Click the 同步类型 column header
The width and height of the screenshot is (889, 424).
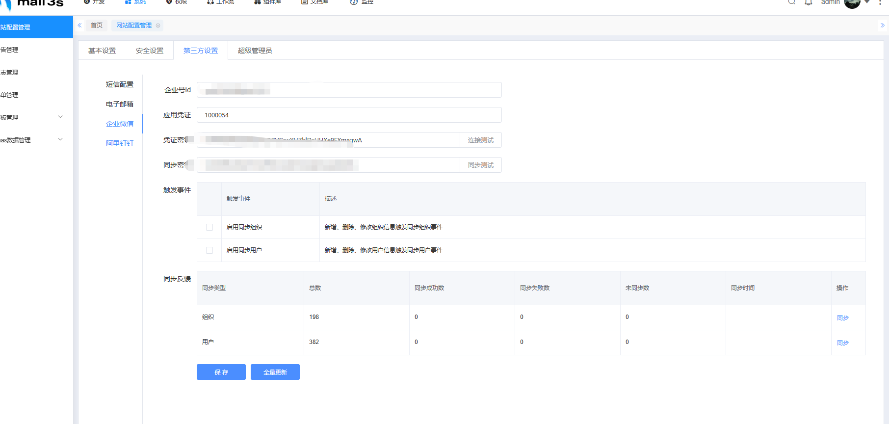click(250, 288)
